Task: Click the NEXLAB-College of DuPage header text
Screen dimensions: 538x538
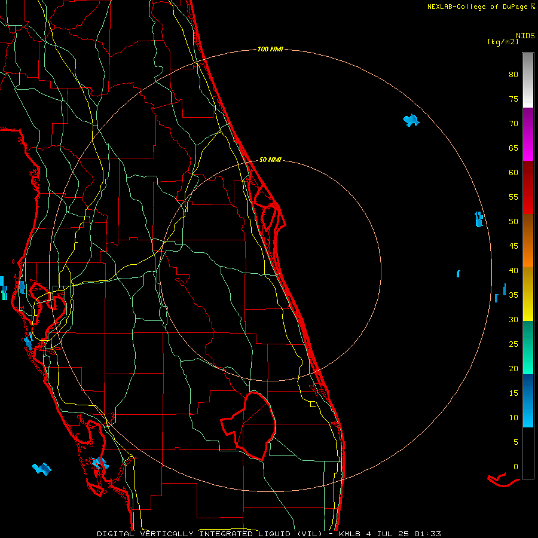Action: pyautogui.click(x=477, y=7)
